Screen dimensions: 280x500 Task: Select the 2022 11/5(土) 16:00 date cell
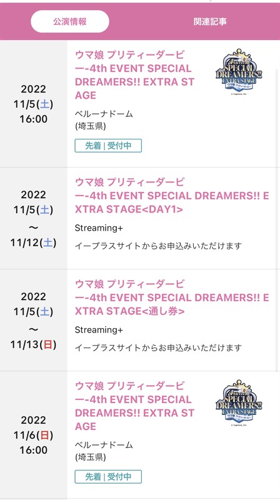click(x=34, y=104)
